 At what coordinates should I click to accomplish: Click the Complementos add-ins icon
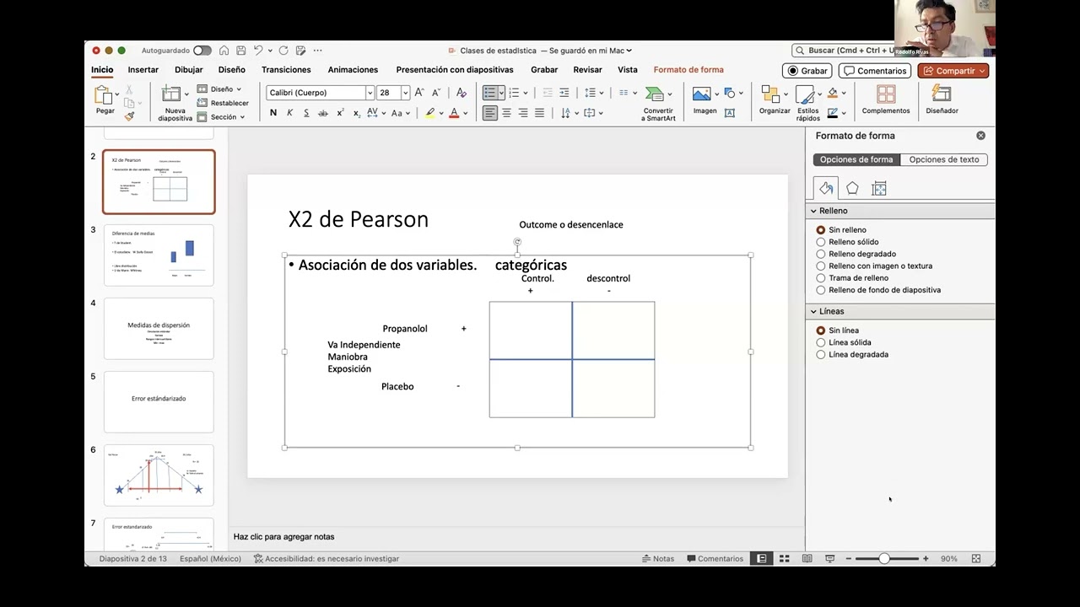click(886, 94)
